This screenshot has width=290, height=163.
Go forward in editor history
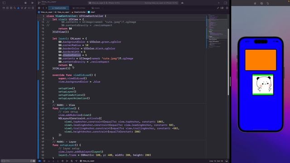pyautogui.click(x=46, y=8)
